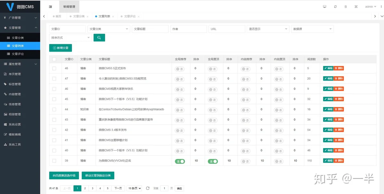
Task: Tick the select-all checkbox in table header
Action: coord(54,59)
